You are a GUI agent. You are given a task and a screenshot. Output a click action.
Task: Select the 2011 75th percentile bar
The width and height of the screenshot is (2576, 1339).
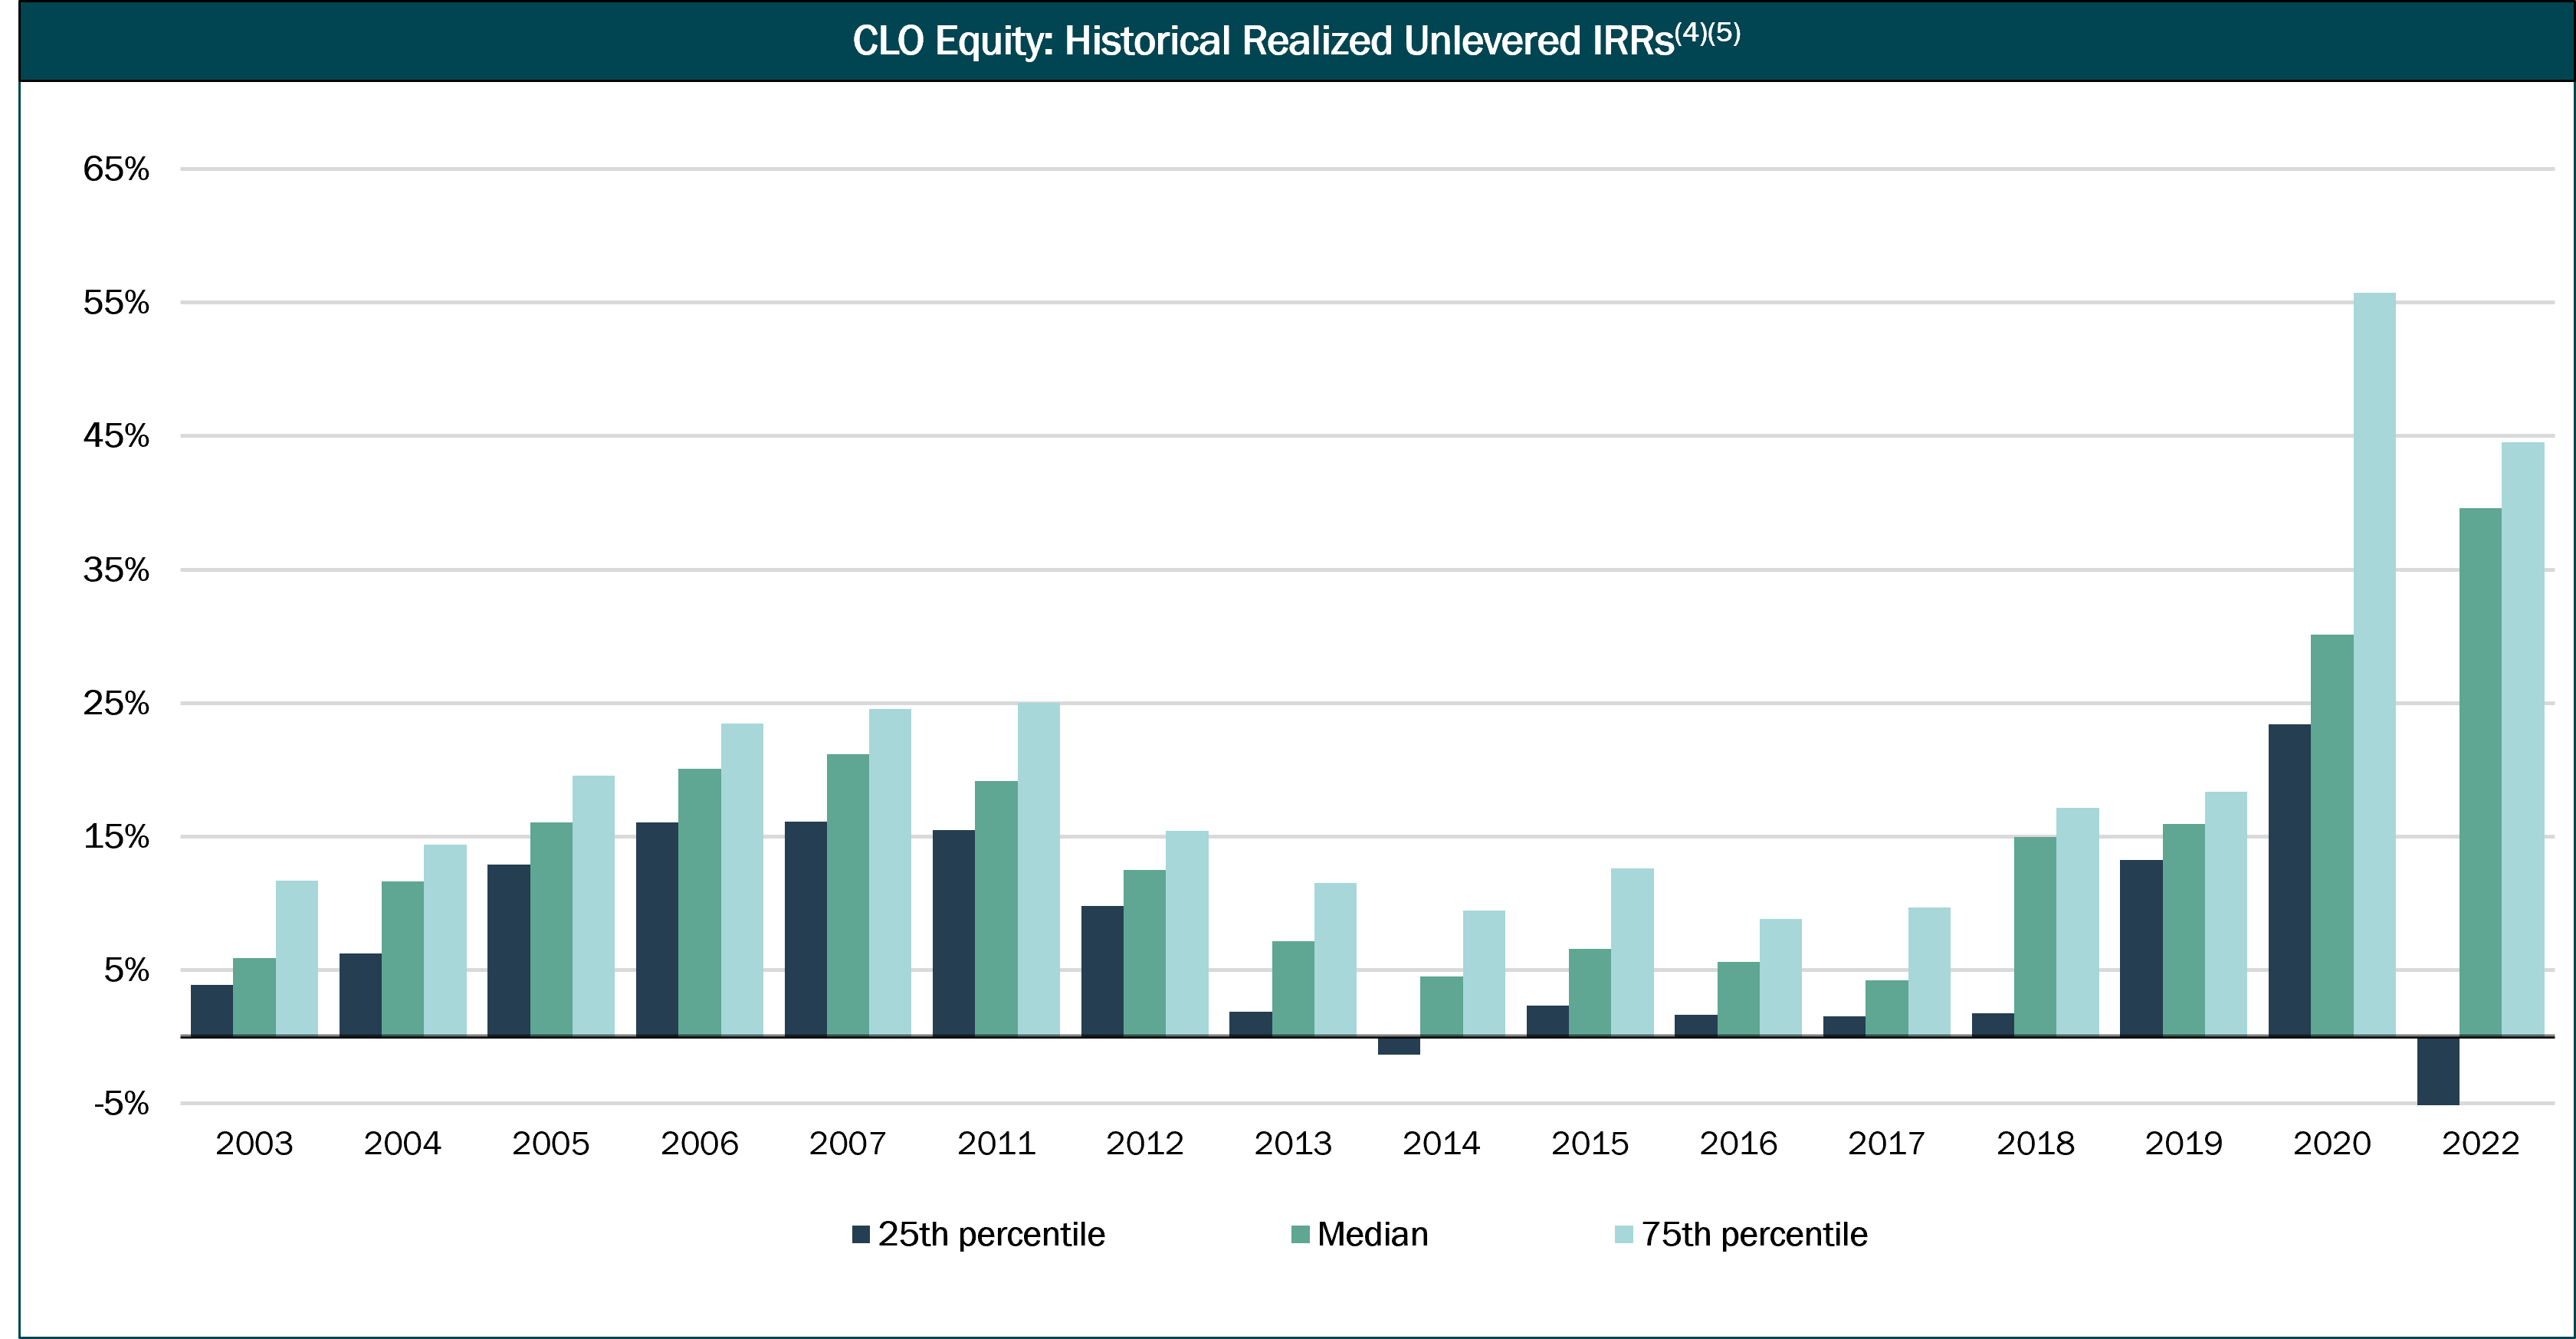click(1039, 869)
